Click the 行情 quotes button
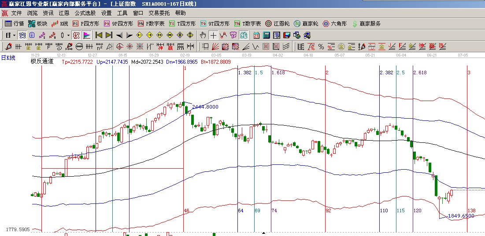 click(x=14, y=24)
